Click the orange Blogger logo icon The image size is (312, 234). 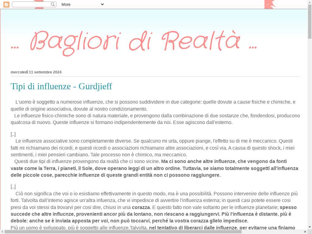pos(6,4)
